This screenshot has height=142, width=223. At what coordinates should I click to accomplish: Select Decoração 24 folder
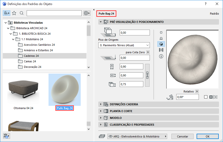[30, 67]
